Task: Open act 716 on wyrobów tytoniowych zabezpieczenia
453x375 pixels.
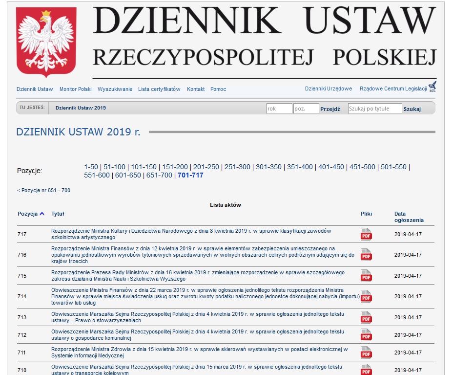Action: [203, 255]
